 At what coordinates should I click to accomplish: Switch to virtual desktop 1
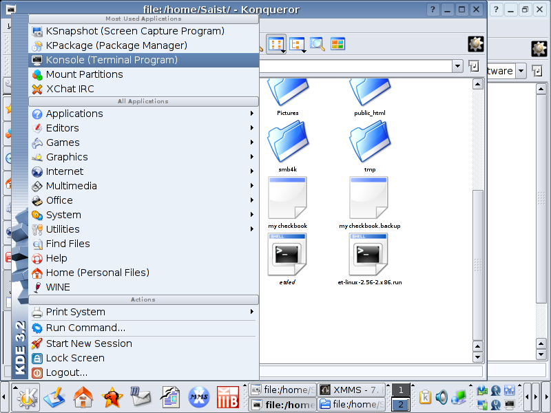400,390
